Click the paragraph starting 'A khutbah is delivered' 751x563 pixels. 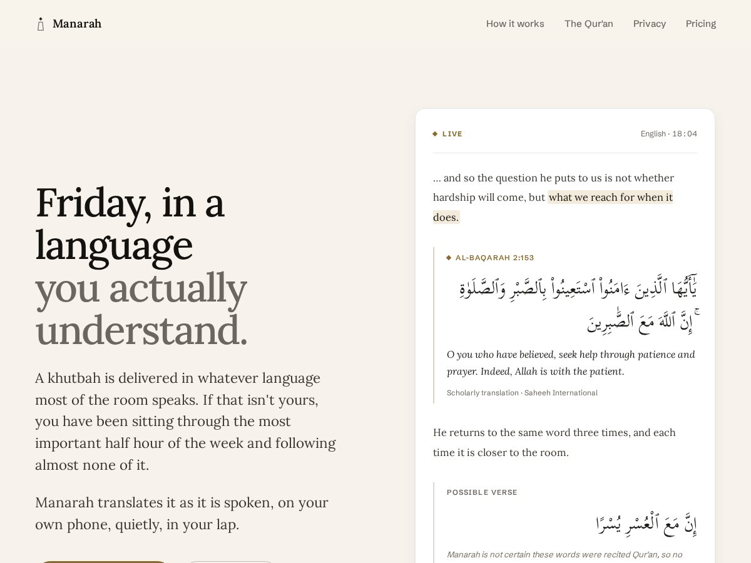coord(185,422)
